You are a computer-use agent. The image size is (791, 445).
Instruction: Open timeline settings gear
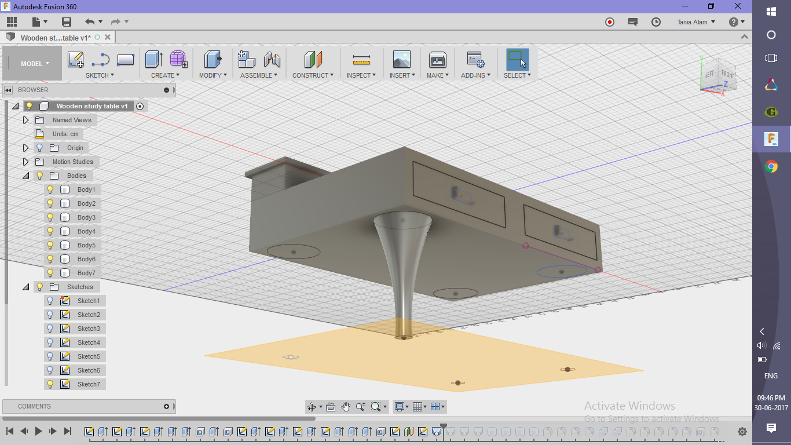742,432
